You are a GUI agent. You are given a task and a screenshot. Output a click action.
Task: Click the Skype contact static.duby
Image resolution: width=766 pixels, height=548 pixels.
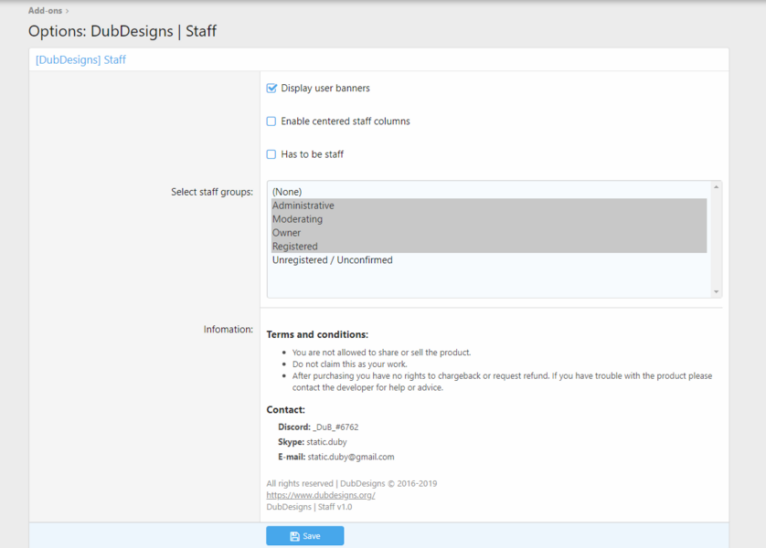coord(326,442)
